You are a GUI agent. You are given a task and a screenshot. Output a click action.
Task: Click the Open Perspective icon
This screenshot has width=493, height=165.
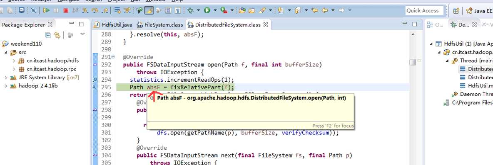pos(456,11)
